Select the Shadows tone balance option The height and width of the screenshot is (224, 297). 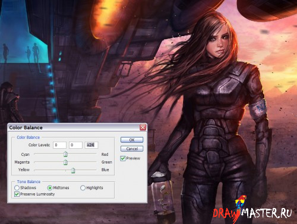[x=17, y=188]
